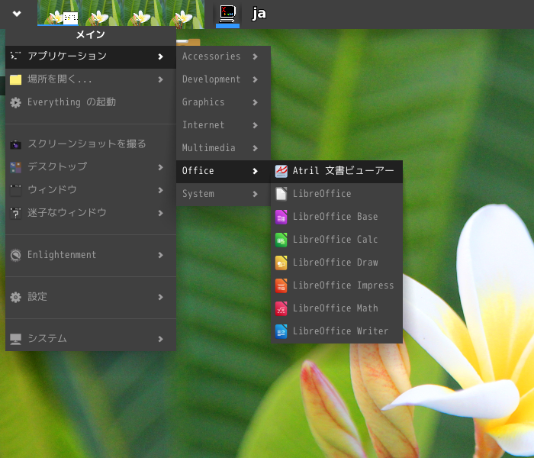Click the LibreOffice Math text label
534x458 pixels.
(336, 308)
